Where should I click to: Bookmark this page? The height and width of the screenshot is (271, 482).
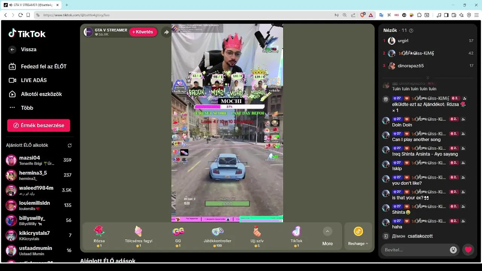(28, 15)
